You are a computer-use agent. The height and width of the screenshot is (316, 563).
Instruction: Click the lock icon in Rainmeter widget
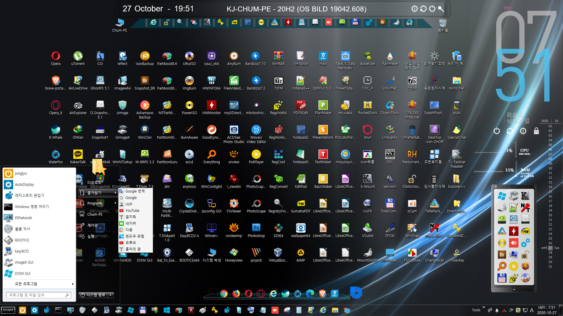(536, 131)
